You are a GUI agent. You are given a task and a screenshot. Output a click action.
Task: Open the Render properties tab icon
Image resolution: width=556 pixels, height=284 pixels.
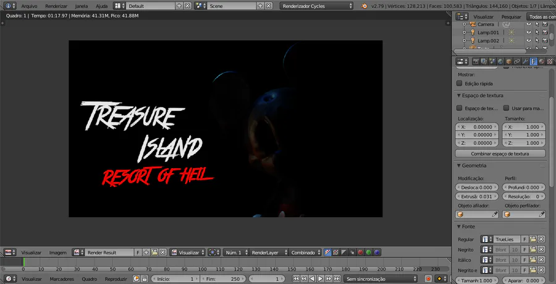tap(476, 61)
